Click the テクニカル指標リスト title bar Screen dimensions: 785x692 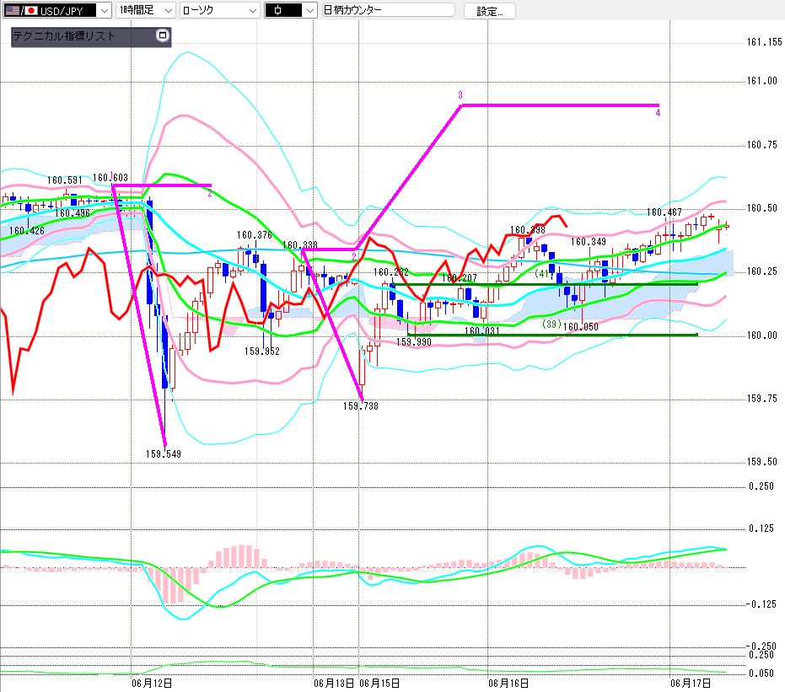pyautogui.click(x=91, y=36)
